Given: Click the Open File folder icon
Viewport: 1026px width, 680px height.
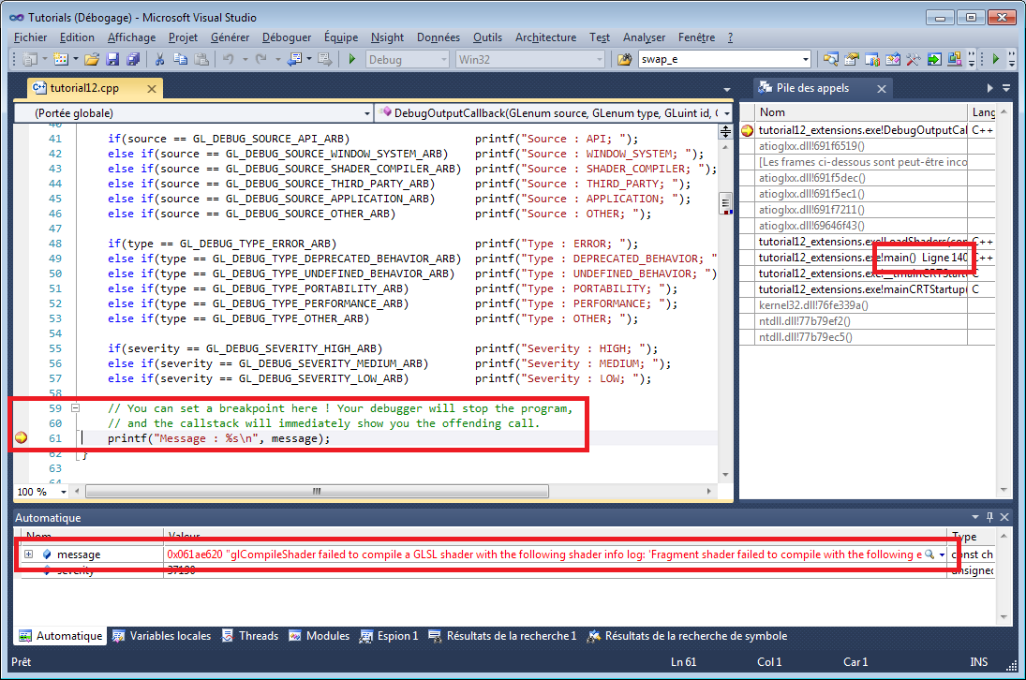Looking at the screenshot, I should (92, 60).
